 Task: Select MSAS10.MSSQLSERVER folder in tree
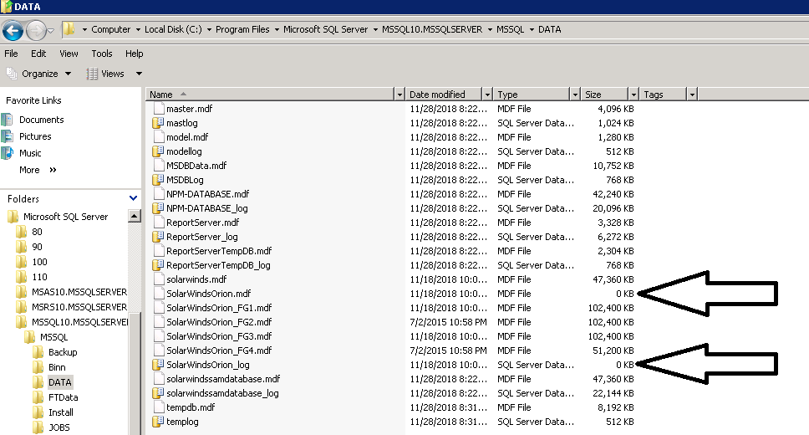point(79,292)
